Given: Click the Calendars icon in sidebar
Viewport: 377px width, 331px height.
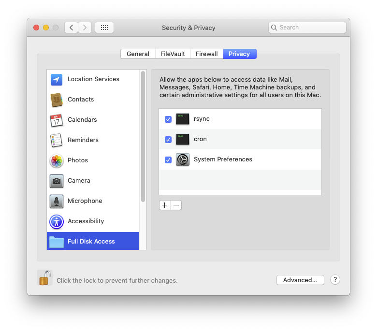Looking at the screenshot, I should click(x=57, y=120).
